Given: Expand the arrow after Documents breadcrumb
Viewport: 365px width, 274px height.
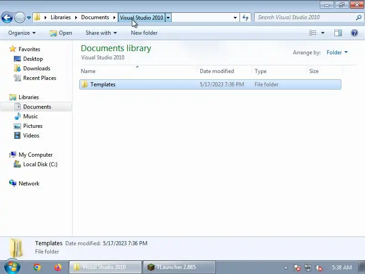Looking at the screenshot, I should click(115, 17).
